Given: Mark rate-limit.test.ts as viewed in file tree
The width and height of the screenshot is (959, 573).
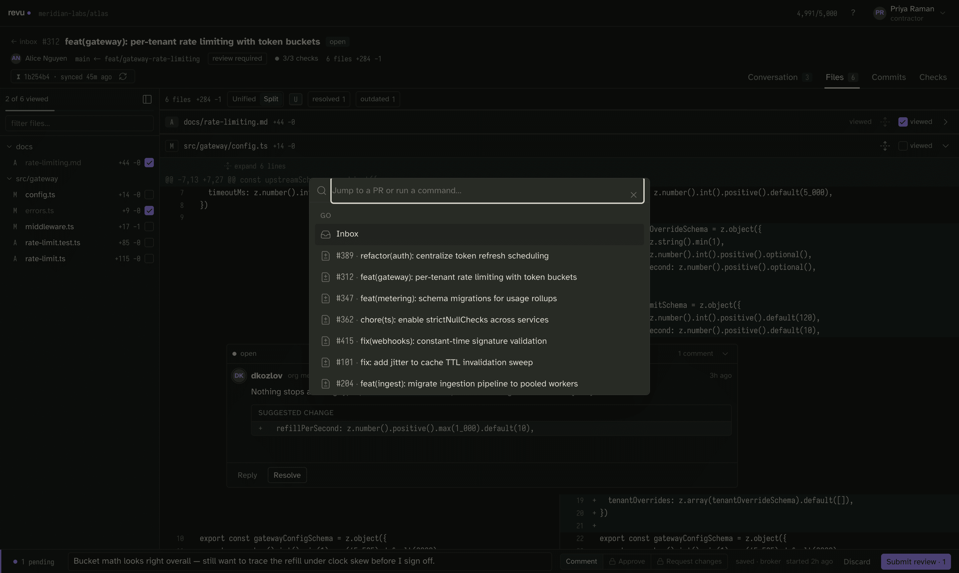Looking at the screenshot, I should 149,243.
